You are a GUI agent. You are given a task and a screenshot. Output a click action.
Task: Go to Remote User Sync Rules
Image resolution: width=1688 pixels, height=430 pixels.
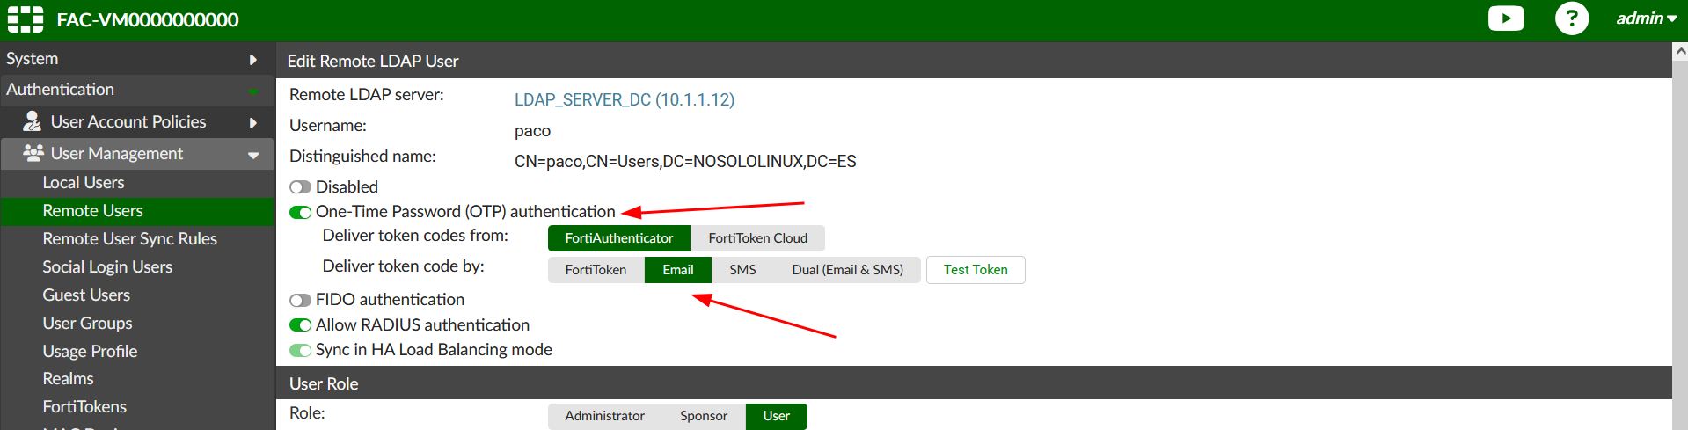click(129, 239)
